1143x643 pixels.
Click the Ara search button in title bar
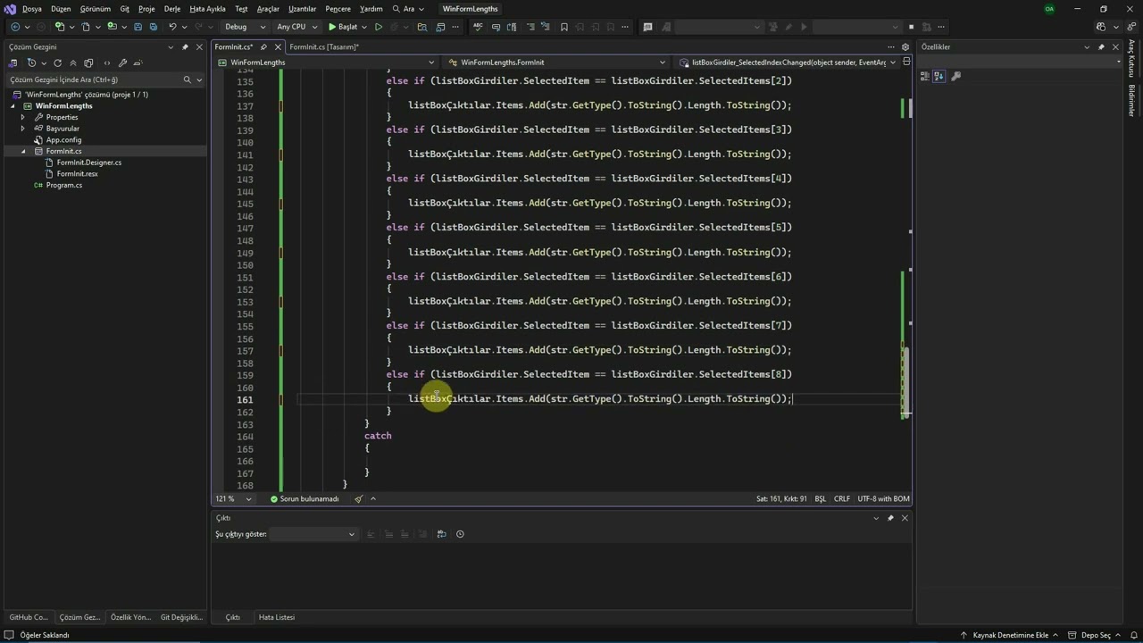pos(408,9)
